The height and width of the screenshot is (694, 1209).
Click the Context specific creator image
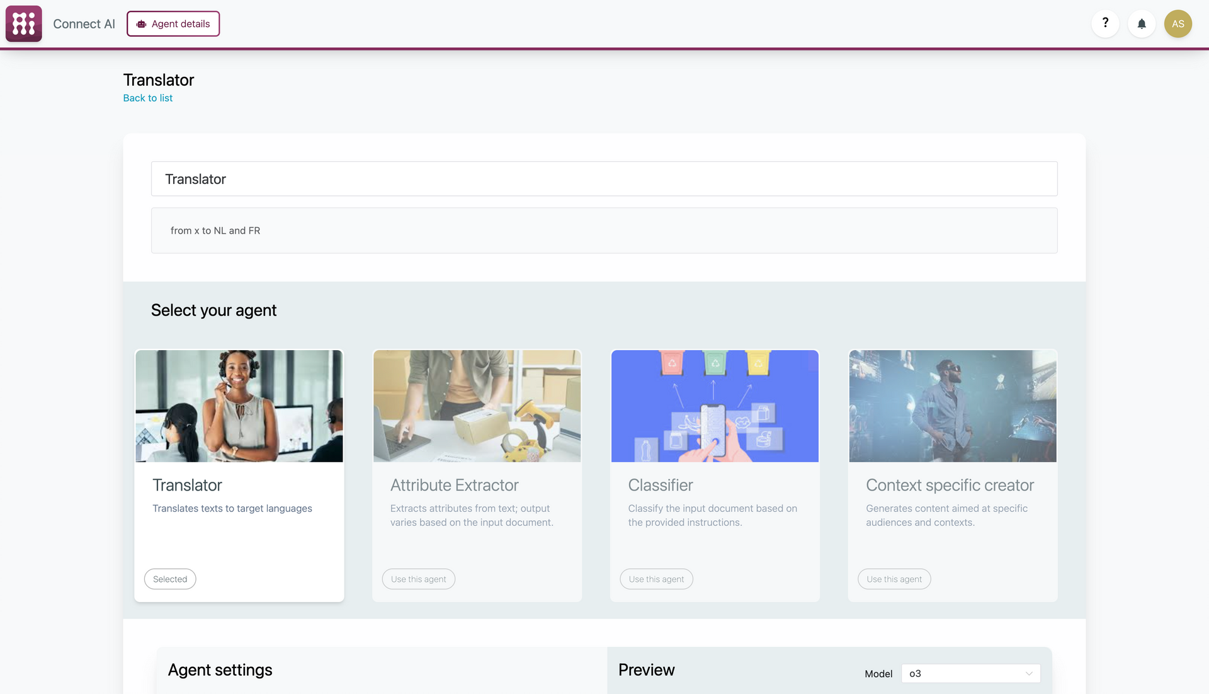[952, 406]
